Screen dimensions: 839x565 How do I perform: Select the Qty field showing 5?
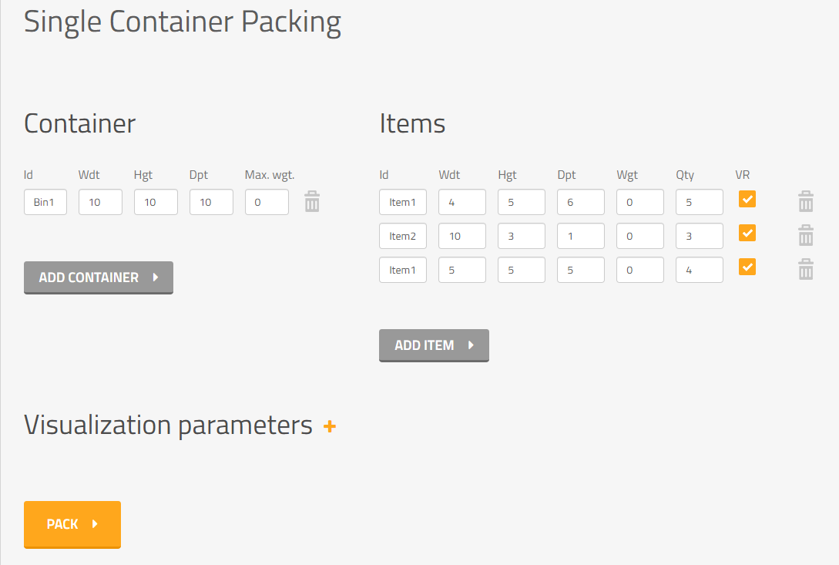coord(699,202)
